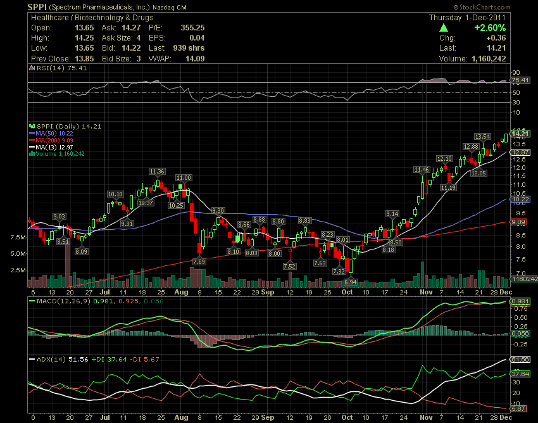Image resolution: width=538 pixels, height=423 pixels.
Task: Click the blue line icon beside MA(50)
Action: pyautogui.click(x=33, y=132)
